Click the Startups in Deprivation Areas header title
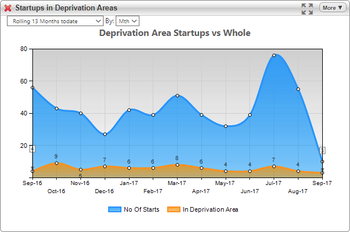 coord(67,8)
